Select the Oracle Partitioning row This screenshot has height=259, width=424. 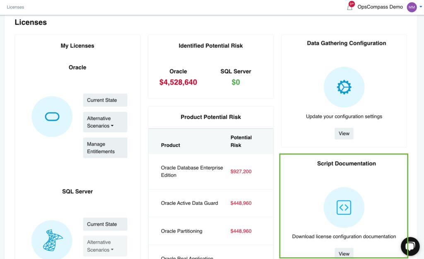[182, 231]
